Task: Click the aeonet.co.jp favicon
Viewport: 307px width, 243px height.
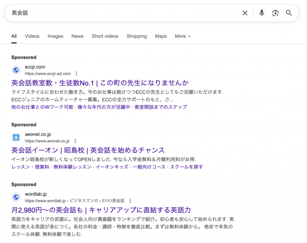Action: pos(16,138)
